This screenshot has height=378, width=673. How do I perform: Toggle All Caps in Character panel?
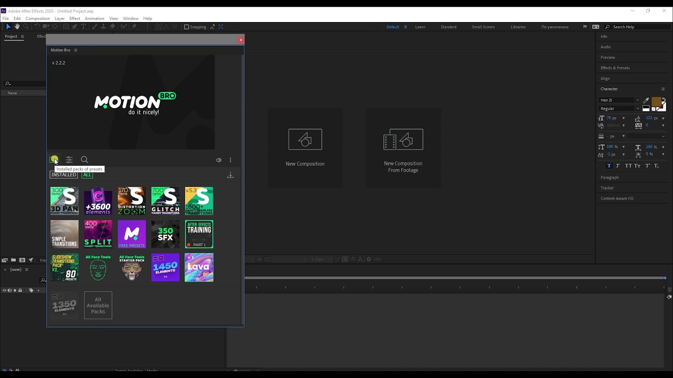(628, 166)
